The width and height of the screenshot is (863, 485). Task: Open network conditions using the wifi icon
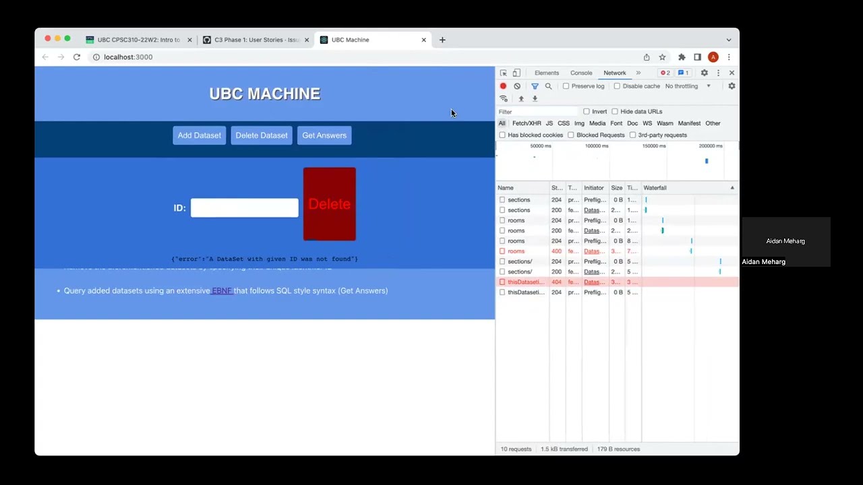click(504, 98)
